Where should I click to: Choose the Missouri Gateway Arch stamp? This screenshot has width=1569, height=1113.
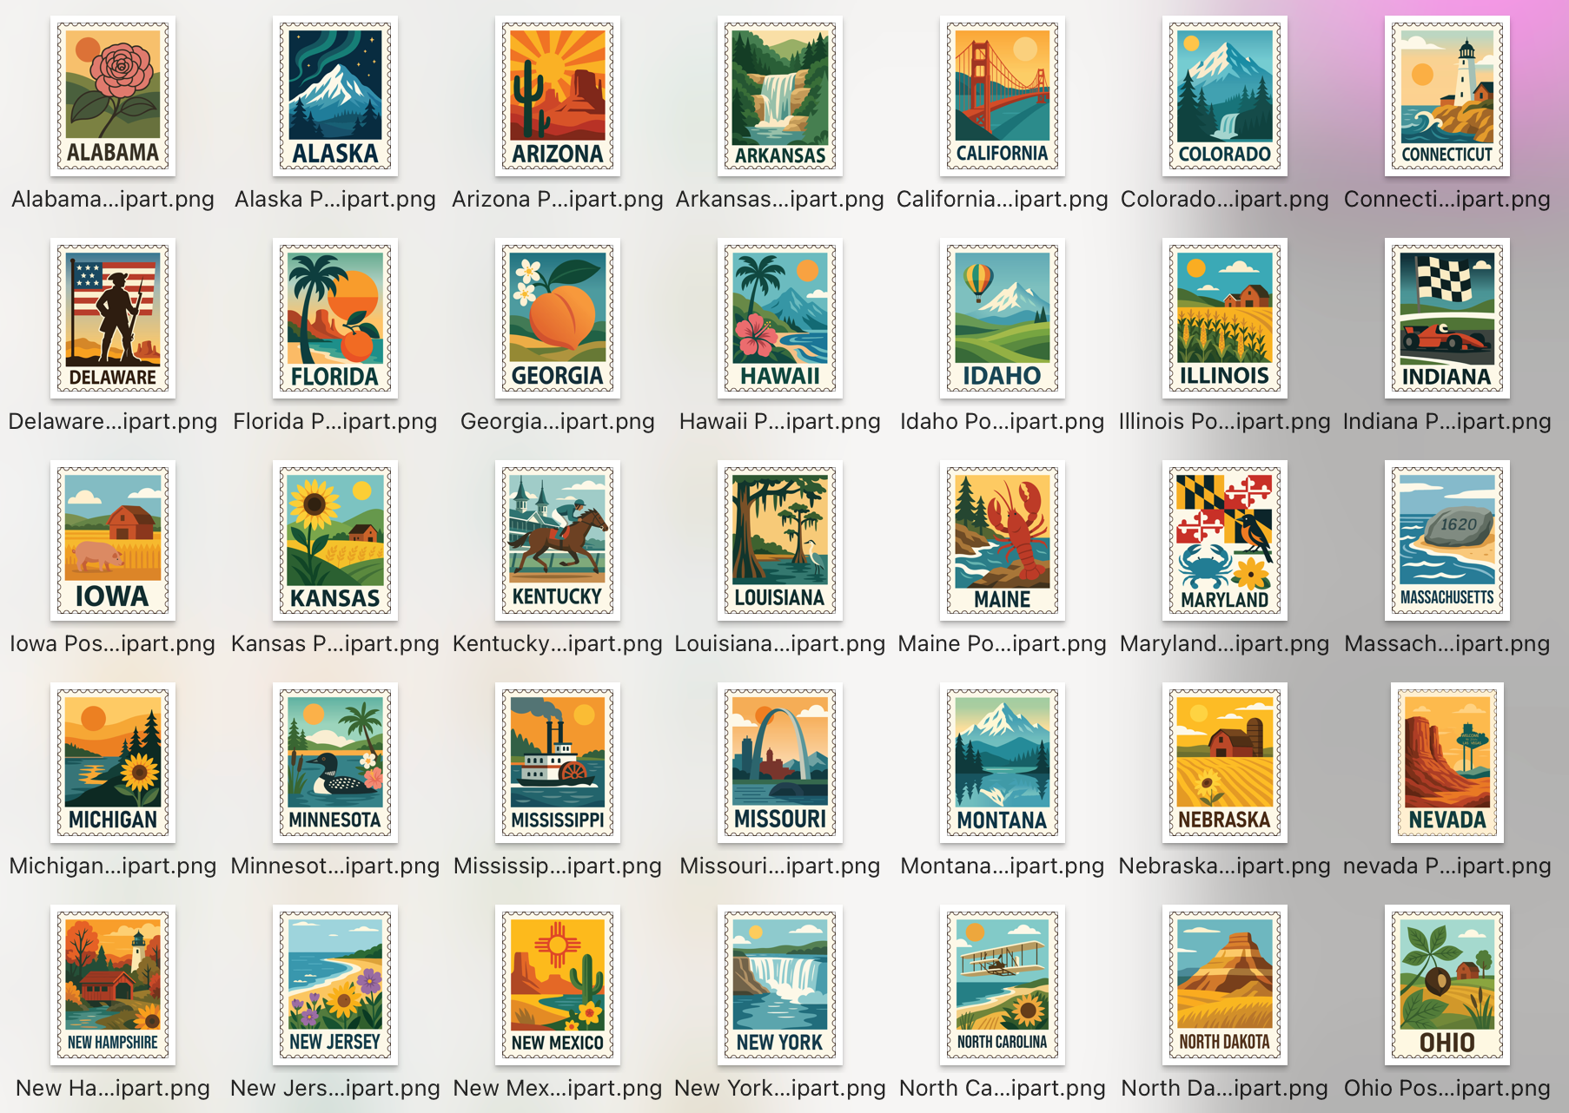(780, 763)
